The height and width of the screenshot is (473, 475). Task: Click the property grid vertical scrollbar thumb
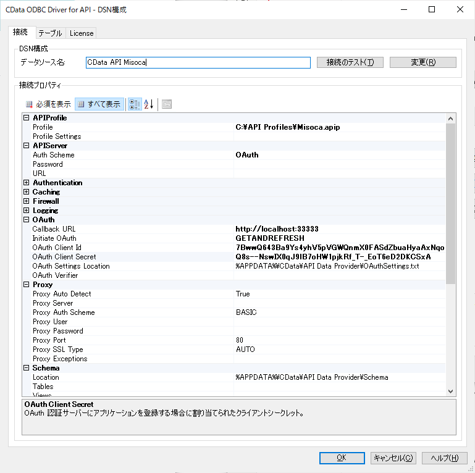(450, 204)
